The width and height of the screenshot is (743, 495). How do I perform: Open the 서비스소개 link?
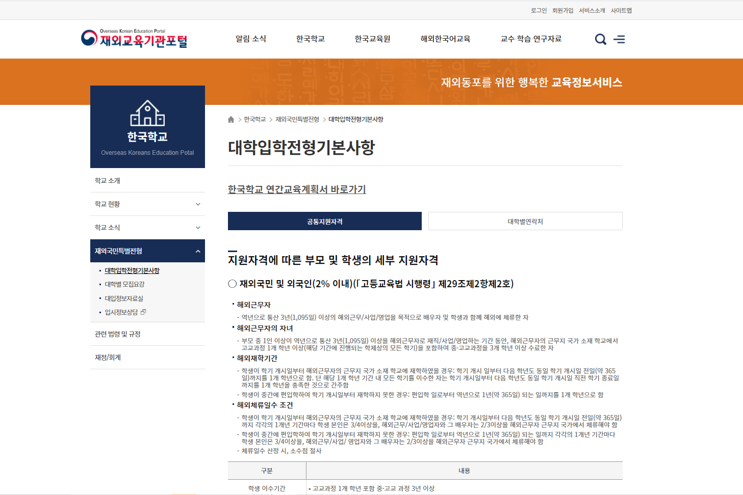point(592,11)
